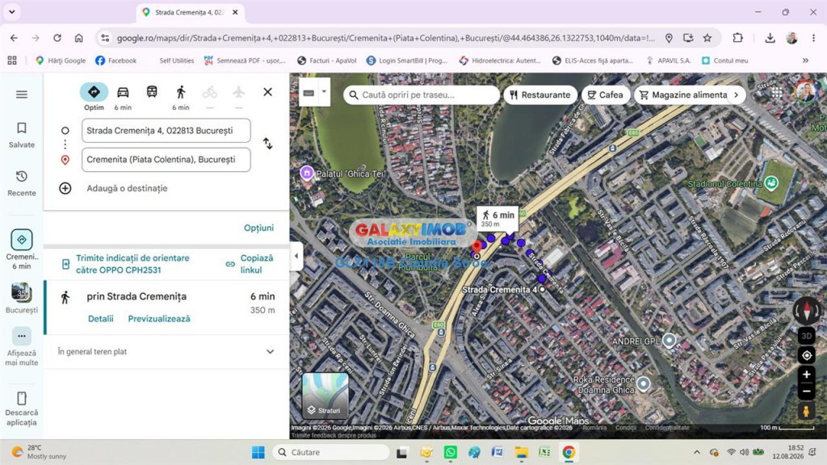Open Detalii for the Strada Cremenița route
Image resolution: width=827 pixels, height=465 pixels.
[x=101, y=318]
